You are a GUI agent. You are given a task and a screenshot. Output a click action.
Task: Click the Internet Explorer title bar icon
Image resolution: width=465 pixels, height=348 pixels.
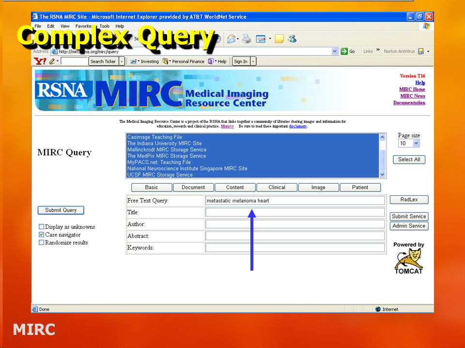pyautogui.click(x=35, y=16)
